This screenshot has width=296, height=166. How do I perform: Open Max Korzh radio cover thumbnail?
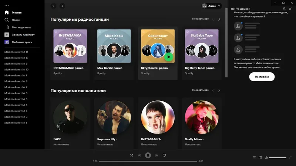114,46
